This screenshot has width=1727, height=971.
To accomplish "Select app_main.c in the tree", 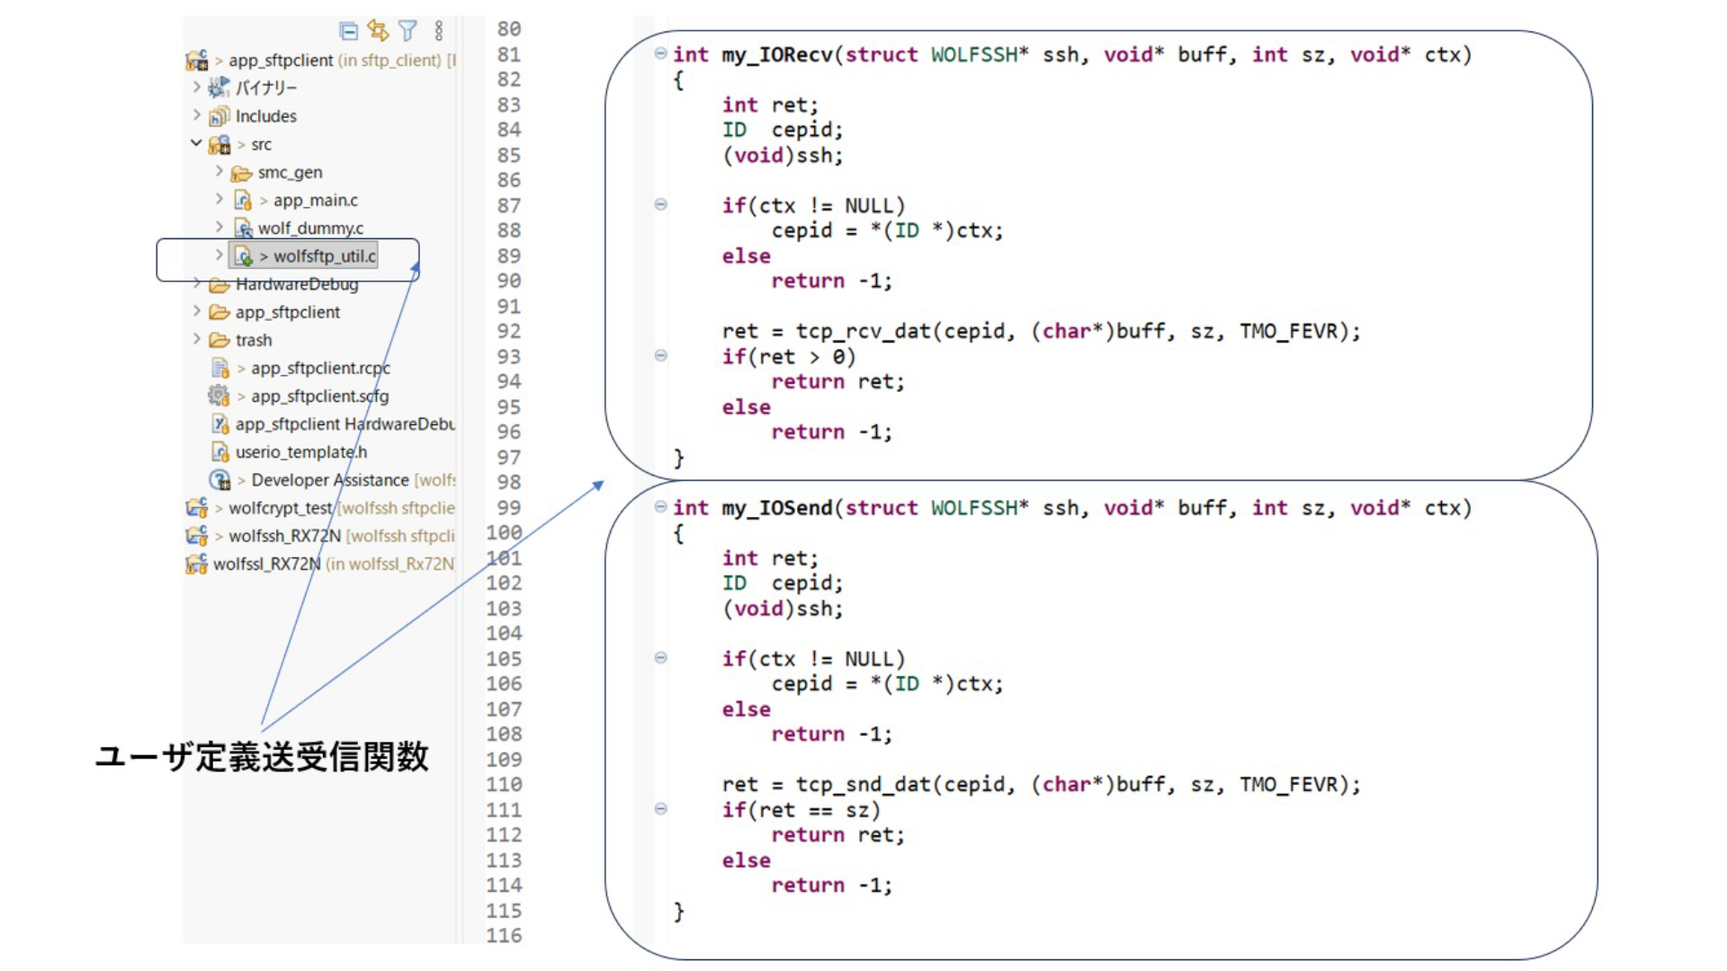I will [315, 200].
